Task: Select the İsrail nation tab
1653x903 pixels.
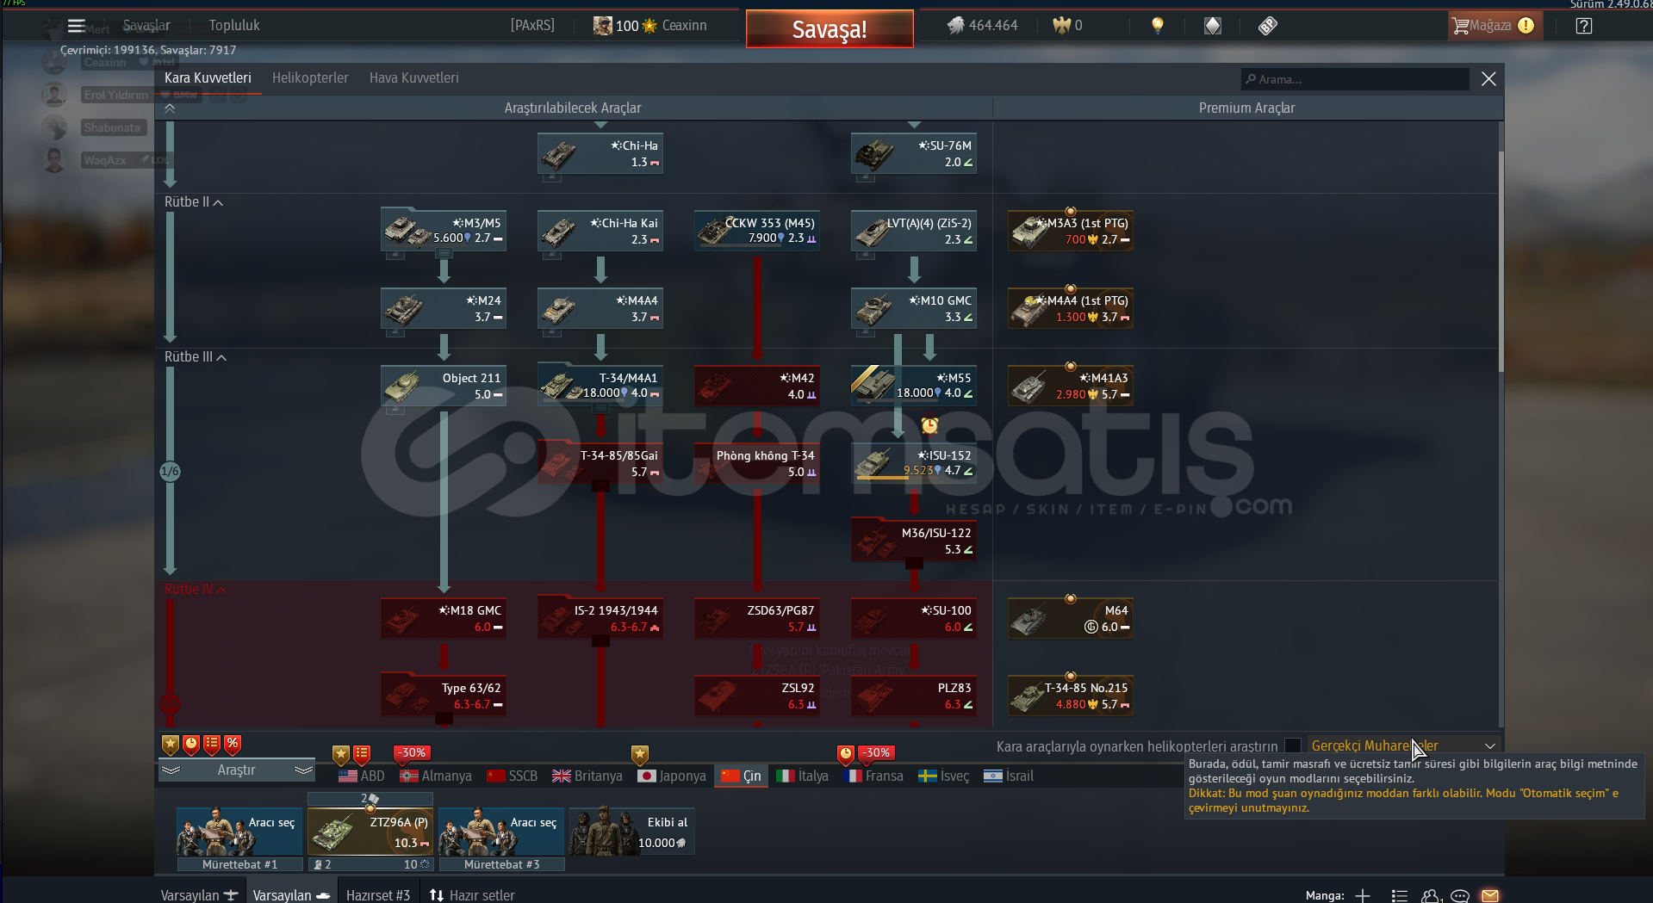Action: 1009,776
